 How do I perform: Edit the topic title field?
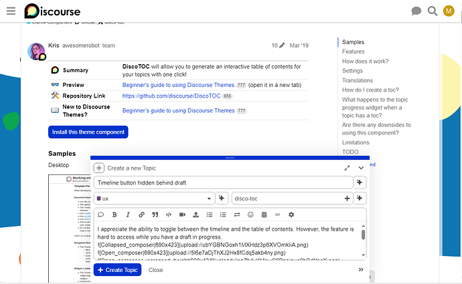[x=223, y=182]
